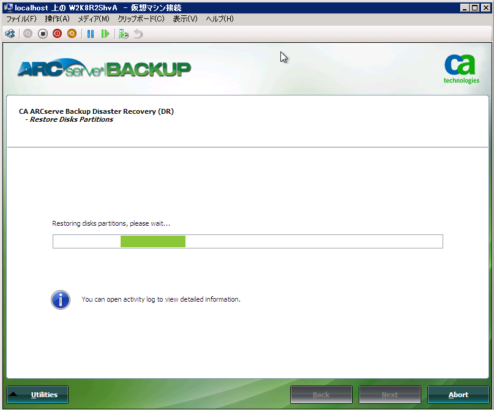494x410 pixels.
Task: Open the ファイル(F) menu
Action: (x=21, y=19)
